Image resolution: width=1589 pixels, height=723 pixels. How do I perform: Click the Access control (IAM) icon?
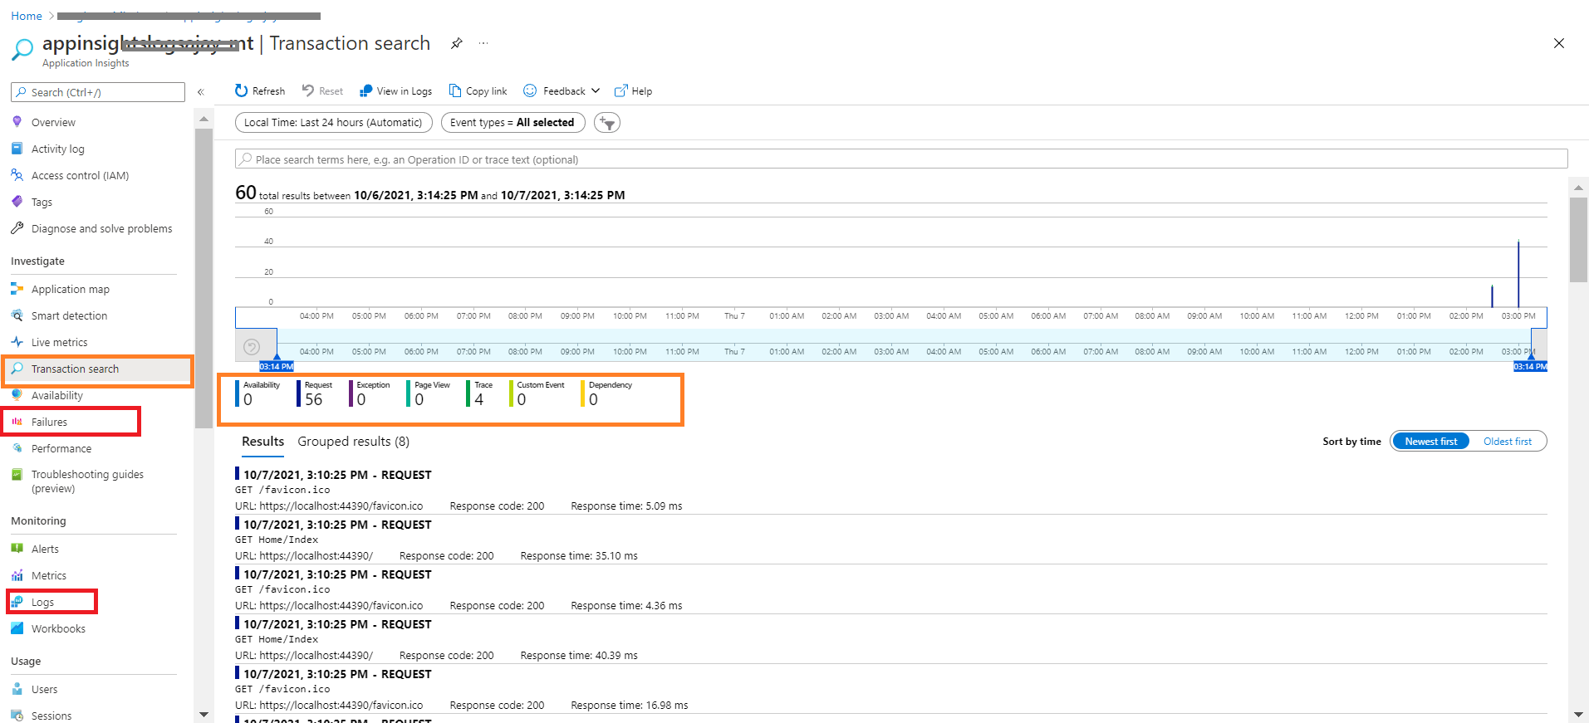[17, 175]
